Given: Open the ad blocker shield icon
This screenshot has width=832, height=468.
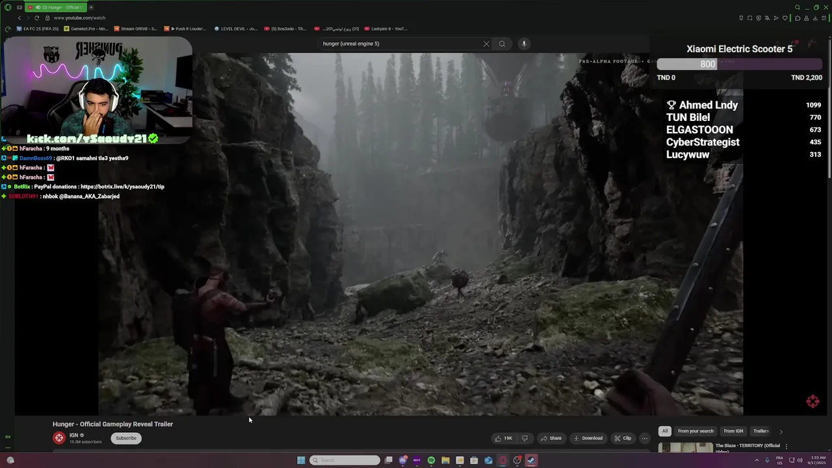Looking at the screenshot, I should (759, 18).
